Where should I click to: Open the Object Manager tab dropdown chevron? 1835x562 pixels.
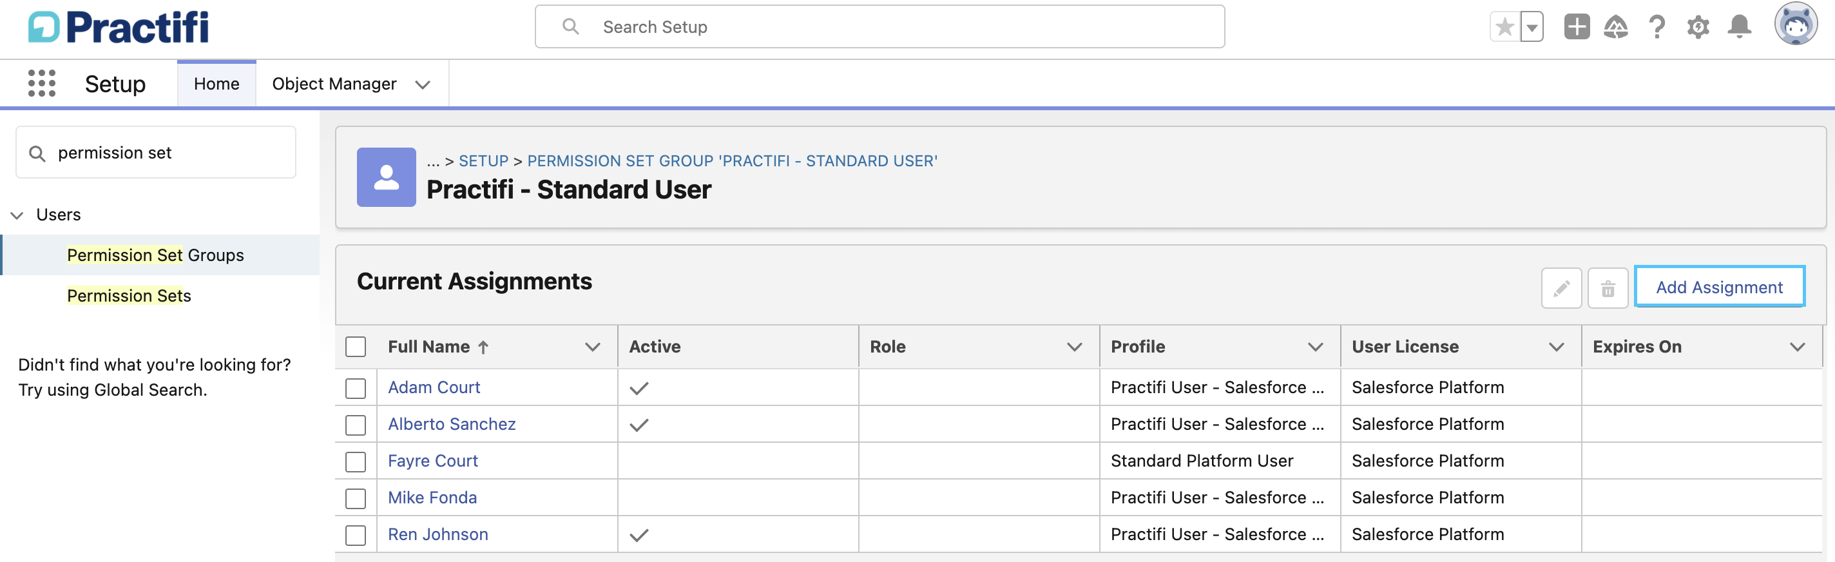click(423, 85)
